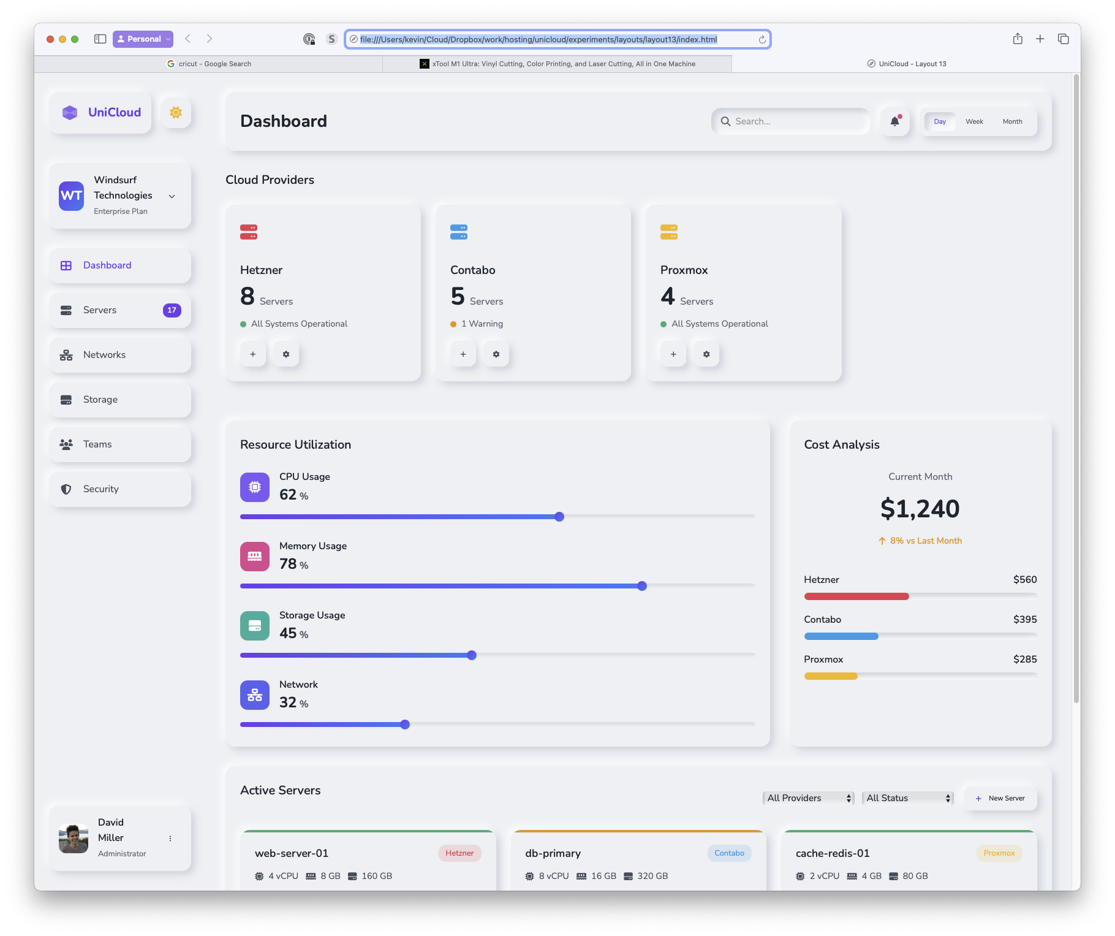Select the Day time range toggle
Screen dimensions: 1115x936
click(940, 121)
